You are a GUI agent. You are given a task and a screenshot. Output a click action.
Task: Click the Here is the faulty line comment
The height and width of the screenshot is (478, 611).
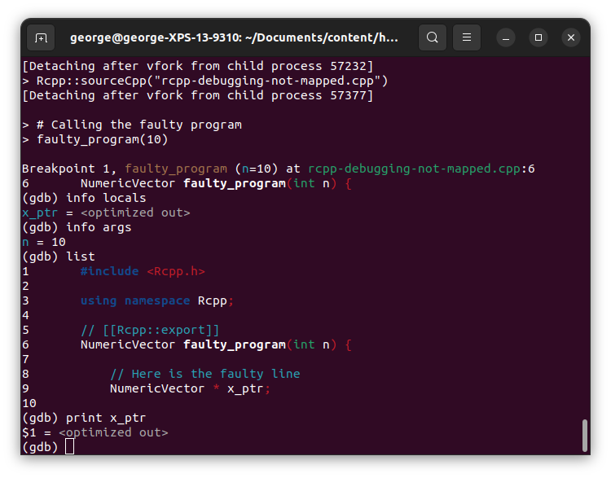pos(204,374)
